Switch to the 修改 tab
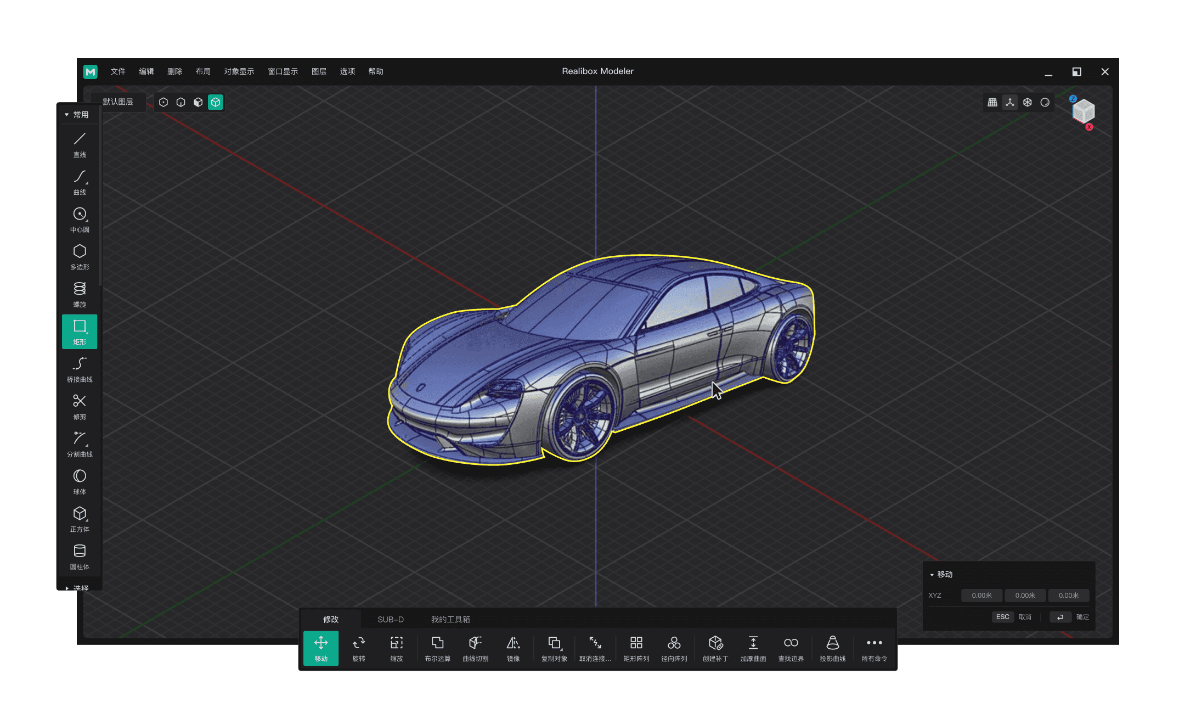Image resolution: width=1196 pixels, height=702 pixels. (331, 619)
